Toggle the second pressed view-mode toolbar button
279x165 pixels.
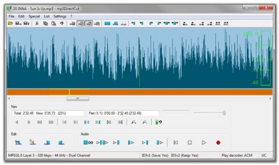point(89,23)
